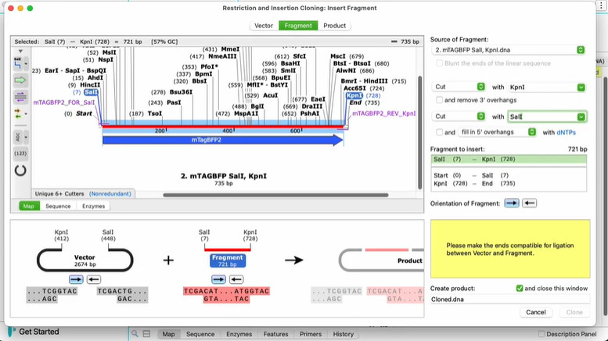Click the Nonredundant enzyme set link
The image size is (608, 341).
110,194
